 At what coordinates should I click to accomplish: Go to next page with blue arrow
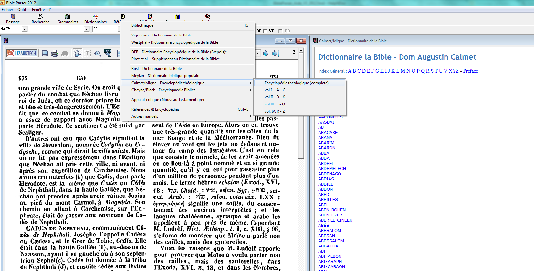click(x=266, y=53)
